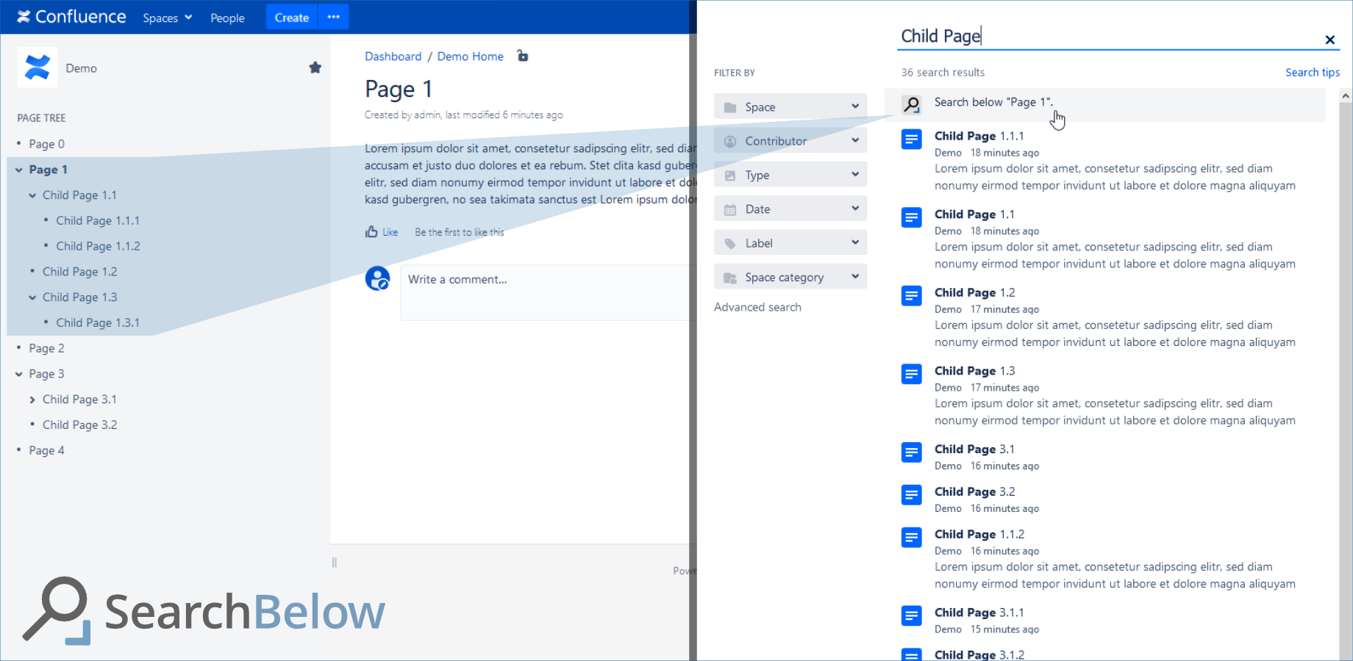The height and width of the screenshot is (661, 1353).
Task: Click the Demo space logo
Action: tap(38, 68)
